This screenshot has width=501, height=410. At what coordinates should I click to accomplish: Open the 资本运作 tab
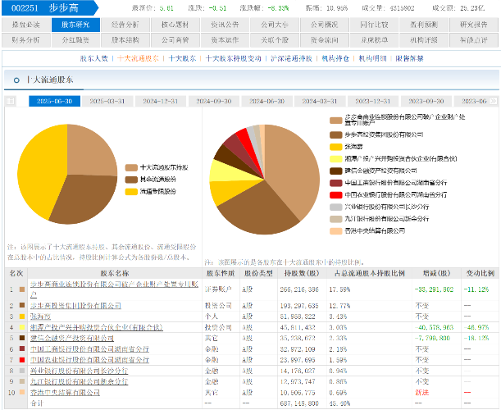(x=225, y=40)
